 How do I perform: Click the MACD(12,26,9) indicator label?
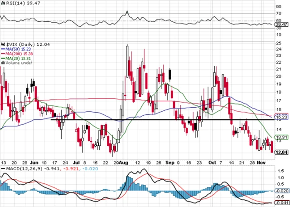pos(23,169)
